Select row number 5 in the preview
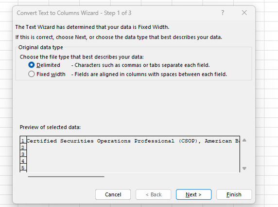This screenshot has width=278, height=207. point(23,168)
